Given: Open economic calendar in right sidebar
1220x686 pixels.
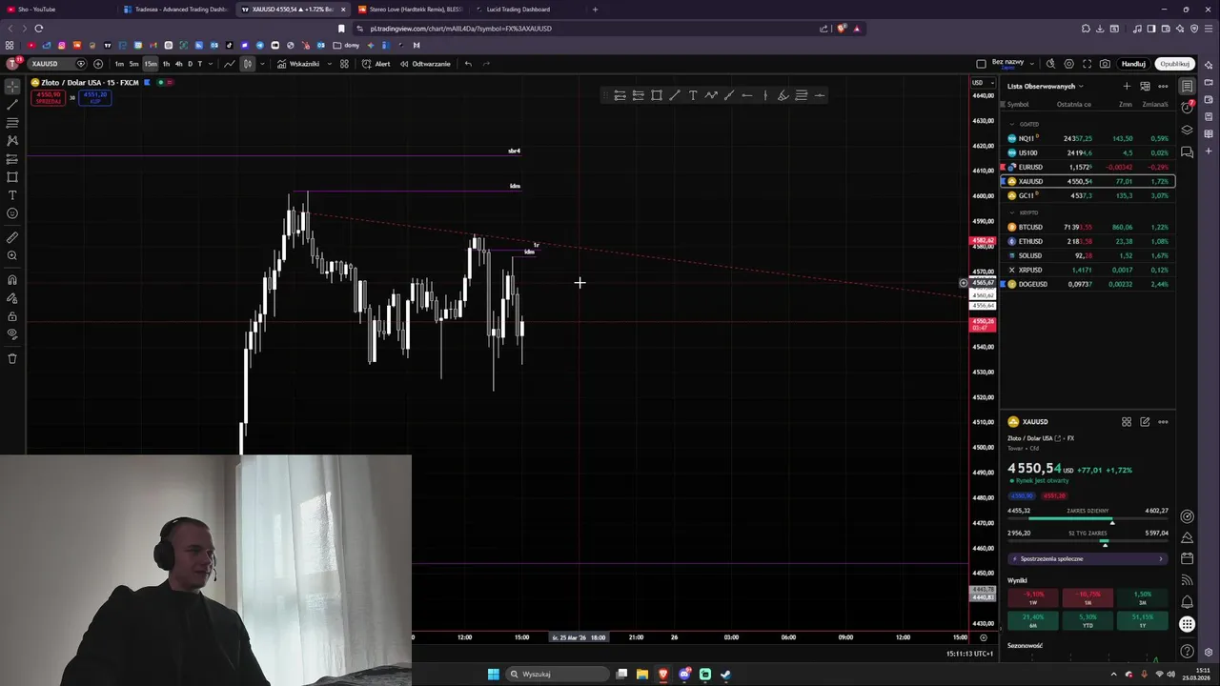Looking at the screenshot, I should click(x=1187, y=558).
